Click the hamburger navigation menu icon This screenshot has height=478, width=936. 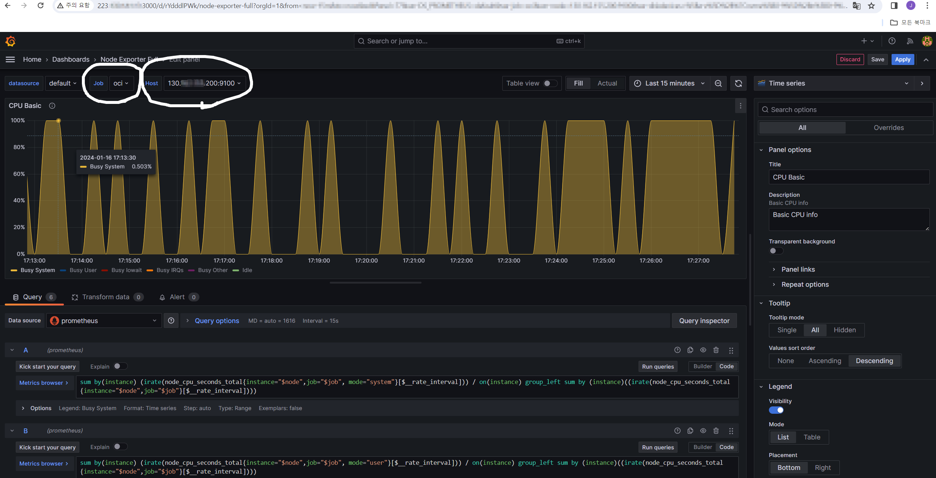(10, 59)
